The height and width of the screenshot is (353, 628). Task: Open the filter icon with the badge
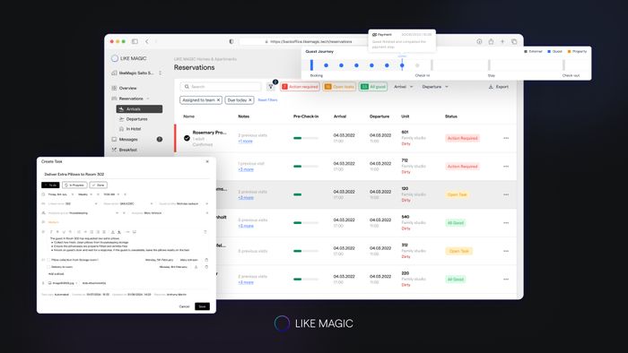point(271,86)
